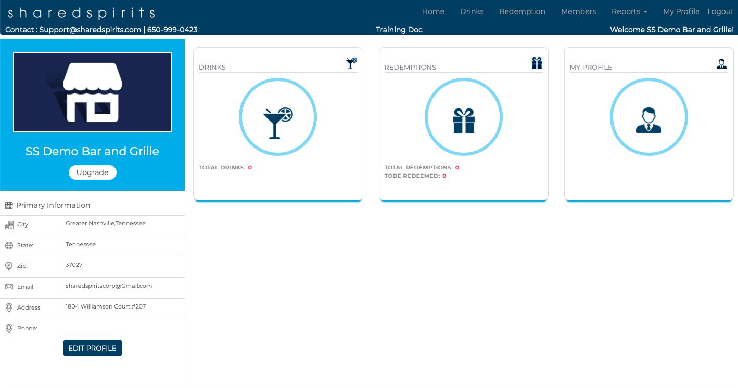Click the small gift icon in Redemptions card header
738x388 pixels.
[x=537, y=63]
